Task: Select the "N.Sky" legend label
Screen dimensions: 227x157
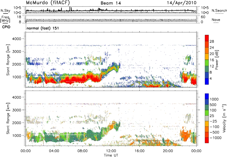Action: 5,10
